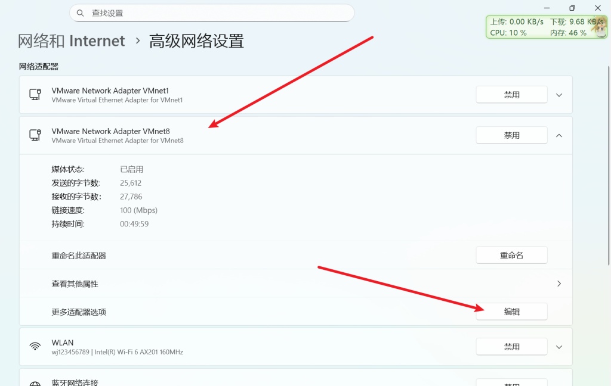Disable the WLAN adapter

(x=511, y=347)
